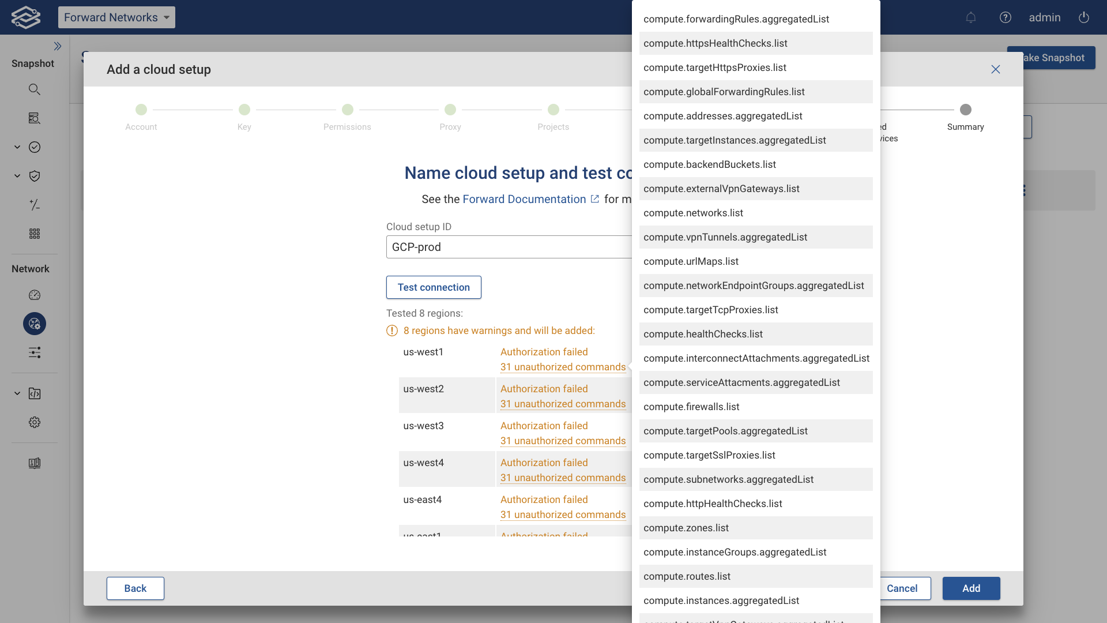
Task: Expand the shield security sidebar group
Action: [x=17, y=176]
